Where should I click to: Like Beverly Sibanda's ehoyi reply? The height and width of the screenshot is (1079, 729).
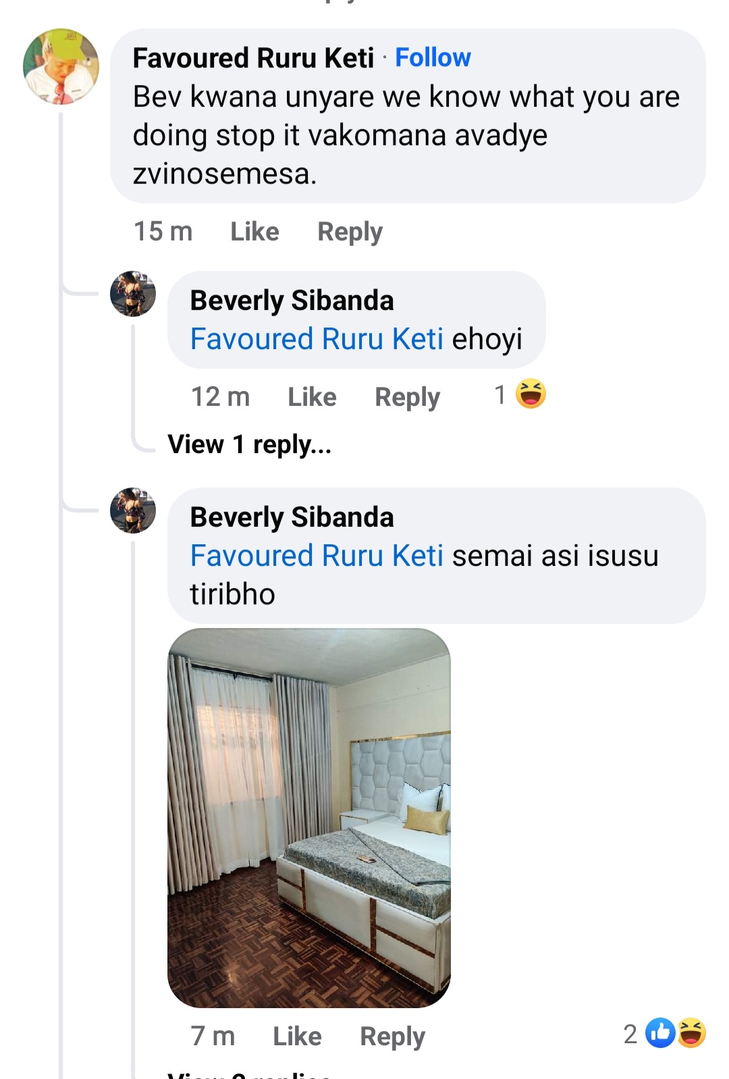coord(312,397)
